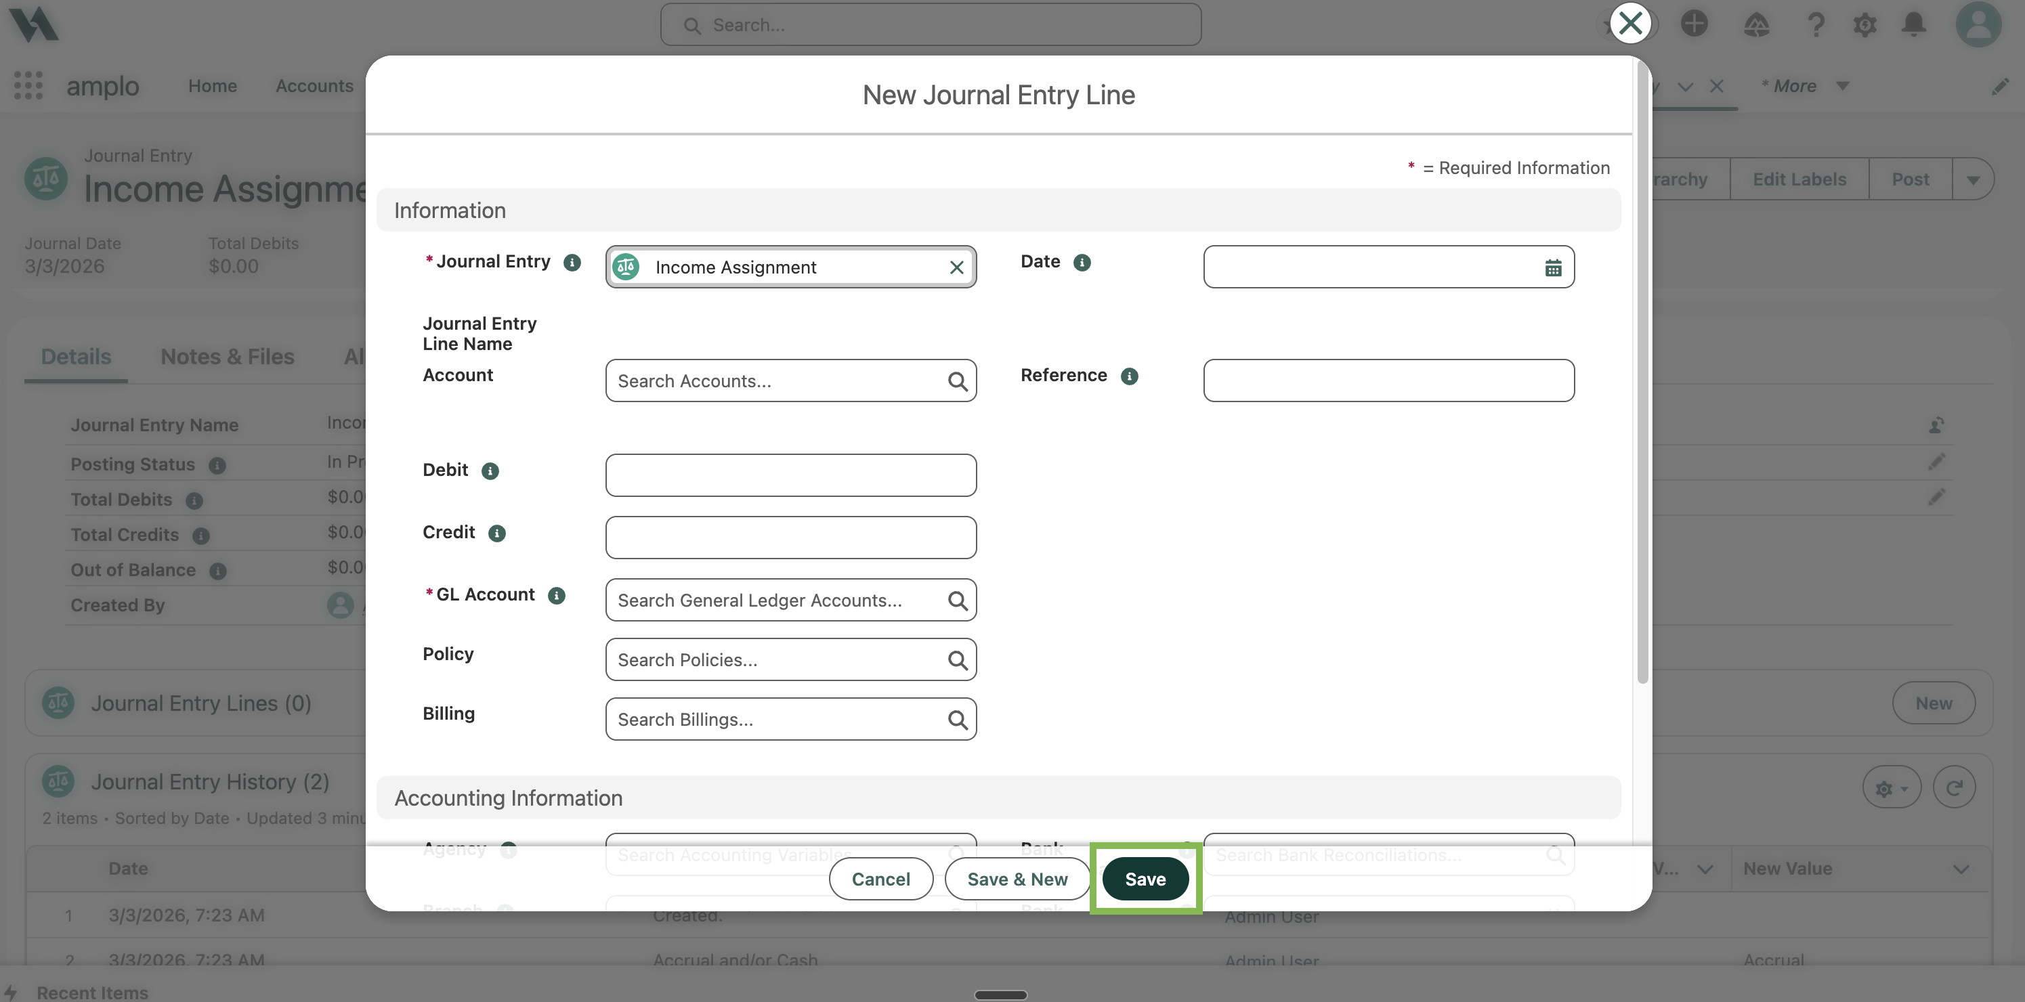Focus the Date input field
This screenshot has height=1002, width=2025.
coord(1388,267)
